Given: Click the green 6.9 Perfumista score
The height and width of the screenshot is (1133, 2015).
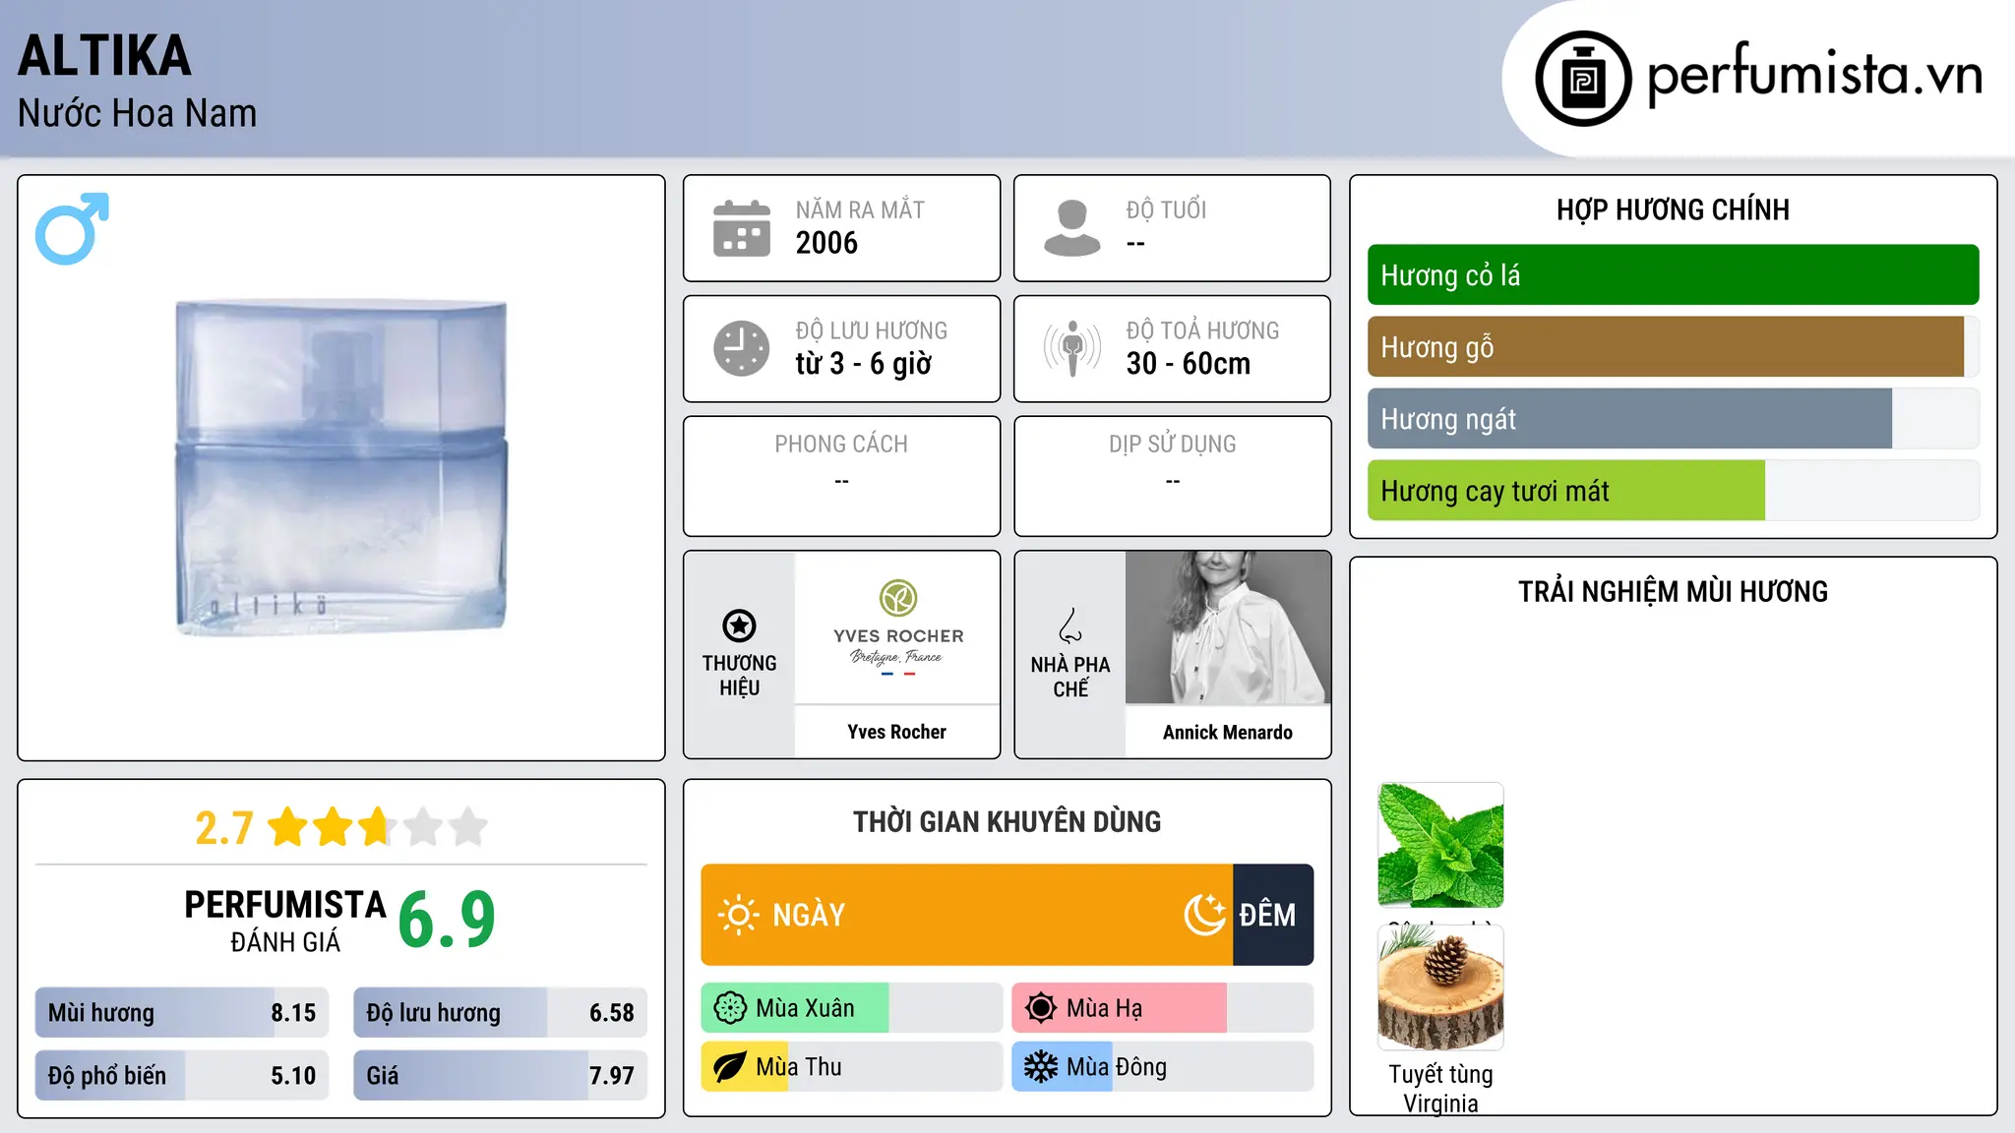Looking at the screenshot, I should click(x=447, y=921).
